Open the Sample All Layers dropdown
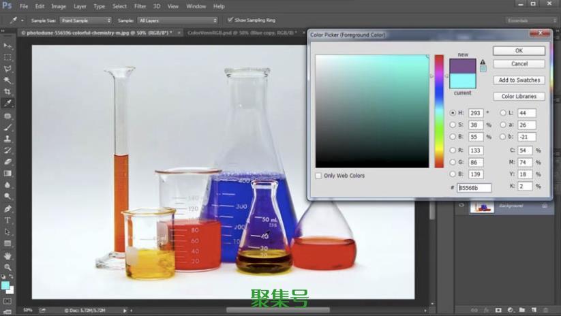The height and width of the screenshot is (316, 561). pos(177,20)
